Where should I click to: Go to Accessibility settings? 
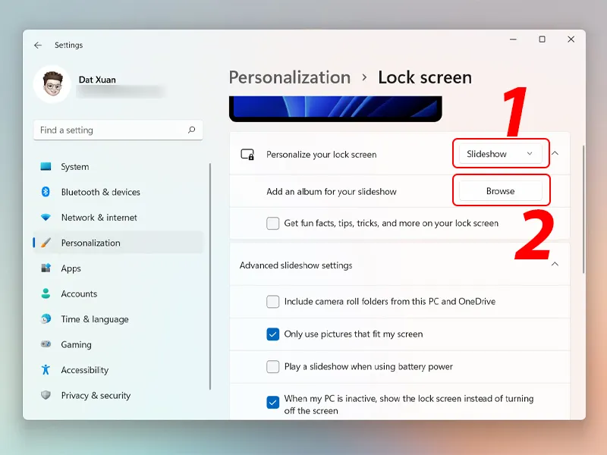pyautogui.click(x=85, y=370)
